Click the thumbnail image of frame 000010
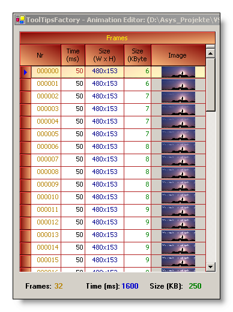The width and height of the screenshot is (233, 312). tap(178, 198)
